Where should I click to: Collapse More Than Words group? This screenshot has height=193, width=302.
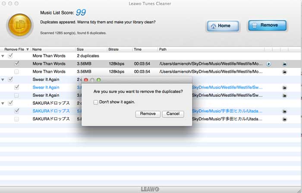click(x=3, y=56)
